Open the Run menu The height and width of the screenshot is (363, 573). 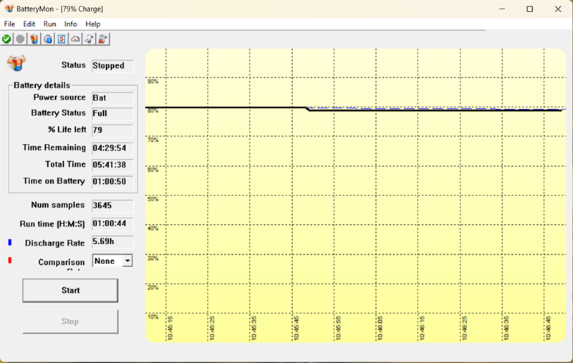49,24
